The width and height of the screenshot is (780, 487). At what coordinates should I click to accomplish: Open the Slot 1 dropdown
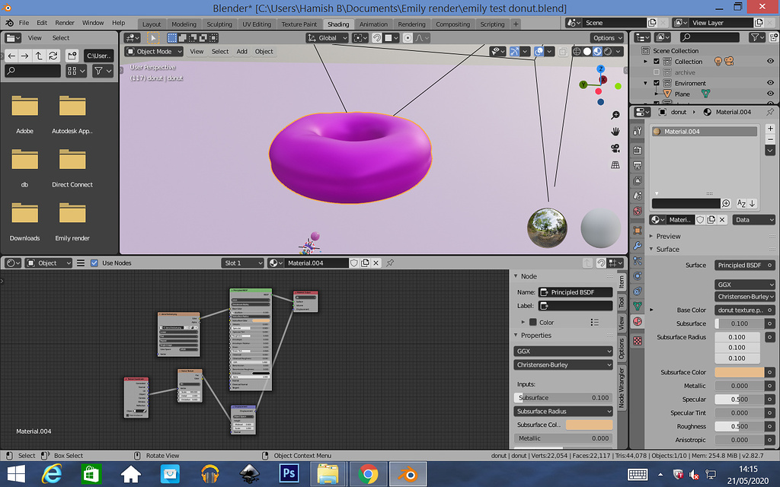coord(242,263)
